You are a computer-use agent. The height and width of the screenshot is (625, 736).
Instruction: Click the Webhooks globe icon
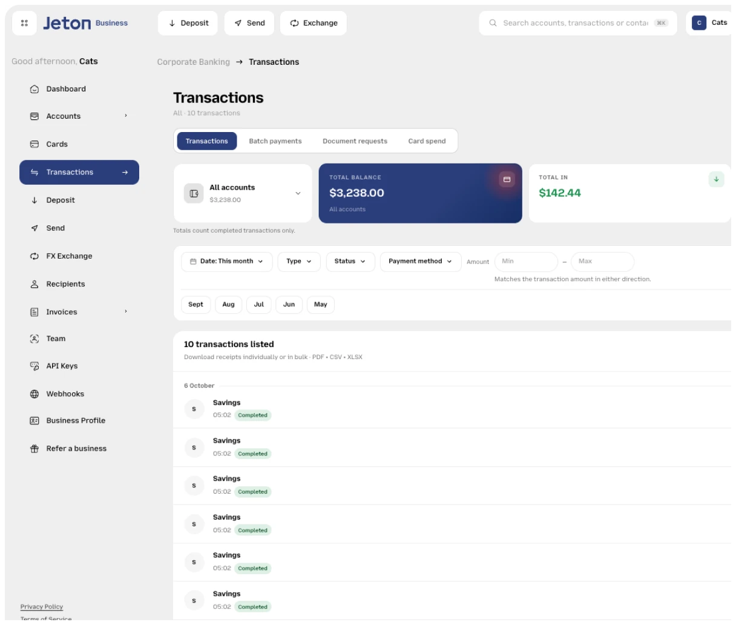point(34,394)
